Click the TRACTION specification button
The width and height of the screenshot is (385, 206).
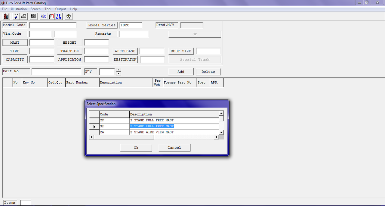tap(69, 51)
